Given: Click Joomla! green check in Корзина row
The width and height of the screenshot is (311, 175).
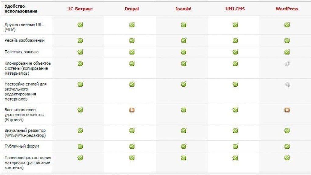Looking at the screenshot, I should (x=184, y=110).
